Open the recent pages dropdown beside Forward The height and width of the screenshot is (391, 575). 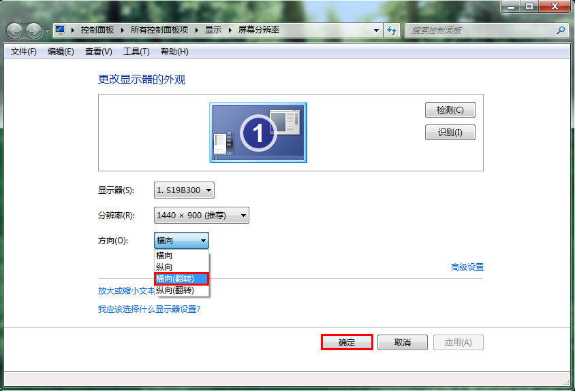coord(47,31)
